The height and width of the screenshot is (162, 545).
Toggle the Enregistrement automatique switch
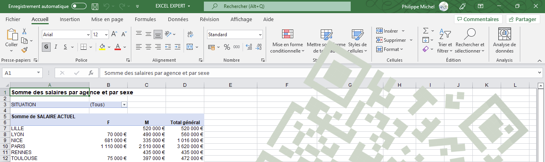[x=79, y=6]
